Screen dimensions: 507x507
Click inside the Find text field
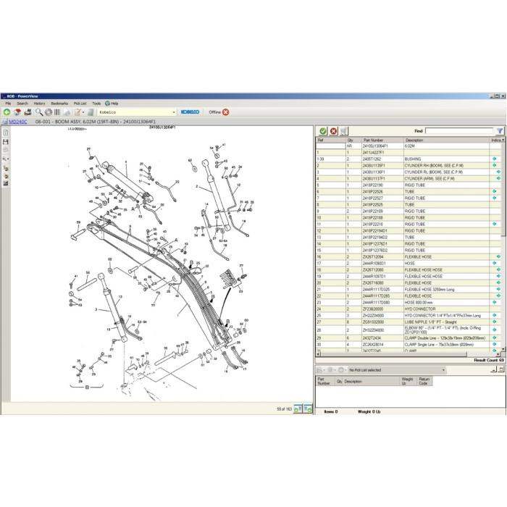coord(459,131)
